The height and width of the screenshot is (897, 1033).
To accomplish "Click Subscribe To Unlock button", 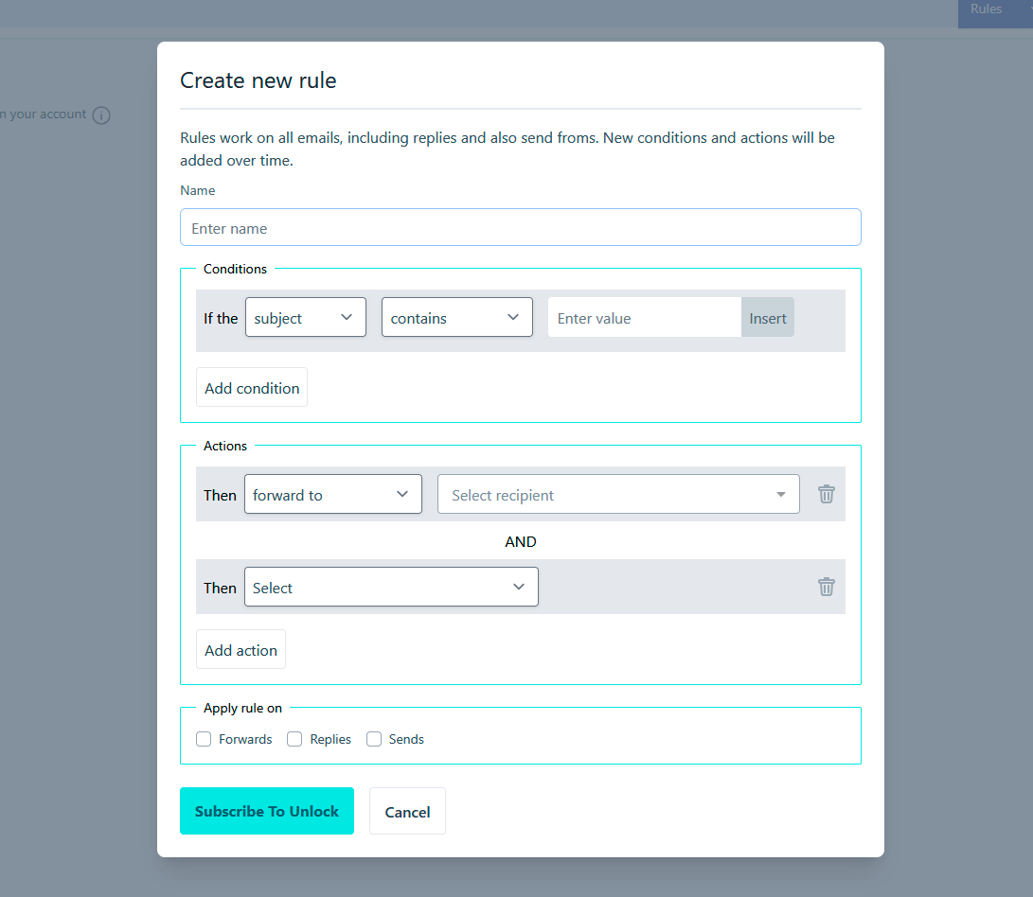I will click(x=267, y=811).
